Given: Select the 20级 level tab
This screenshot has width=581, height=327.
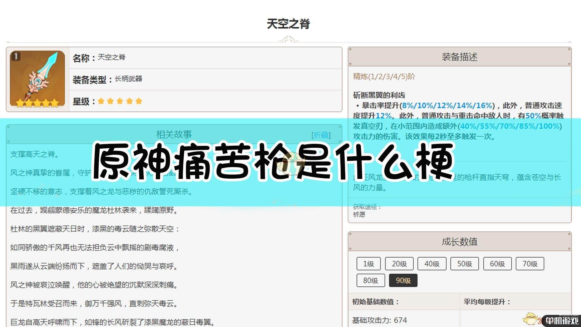Looking at the screenshot, I should coord(399,264).
